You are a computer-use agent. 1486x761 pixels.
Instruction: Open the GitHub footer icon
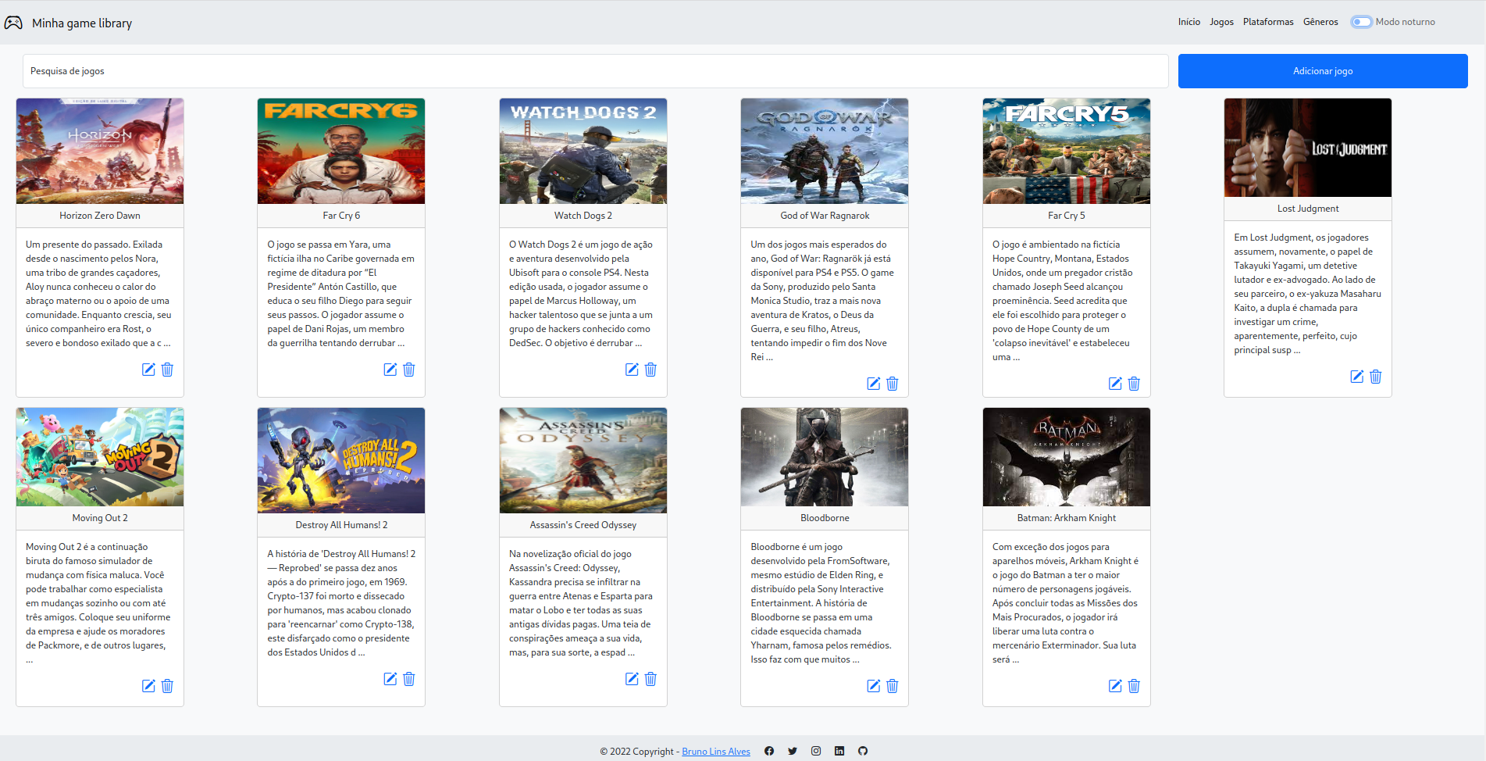(x=863, y=751)
